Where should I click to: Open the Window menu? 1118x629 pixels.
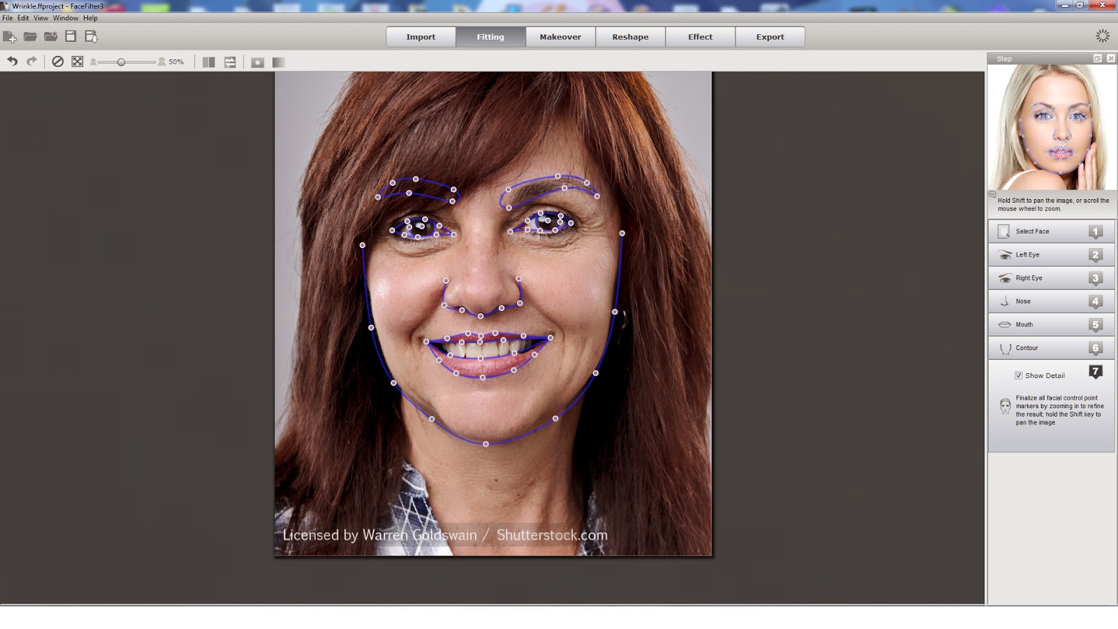[x=66, y=18]
